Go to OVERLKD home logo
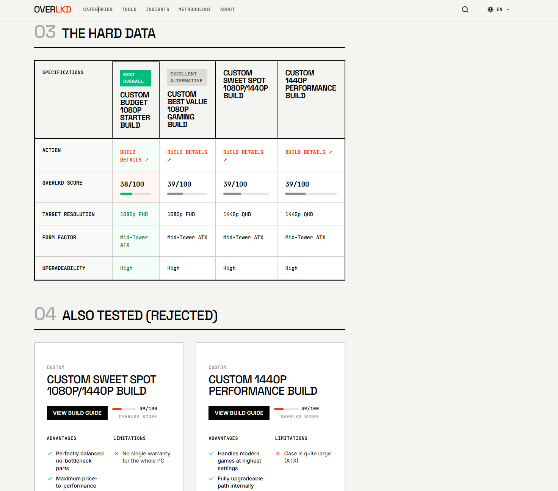Screen dimensions: 558x491 53,9
